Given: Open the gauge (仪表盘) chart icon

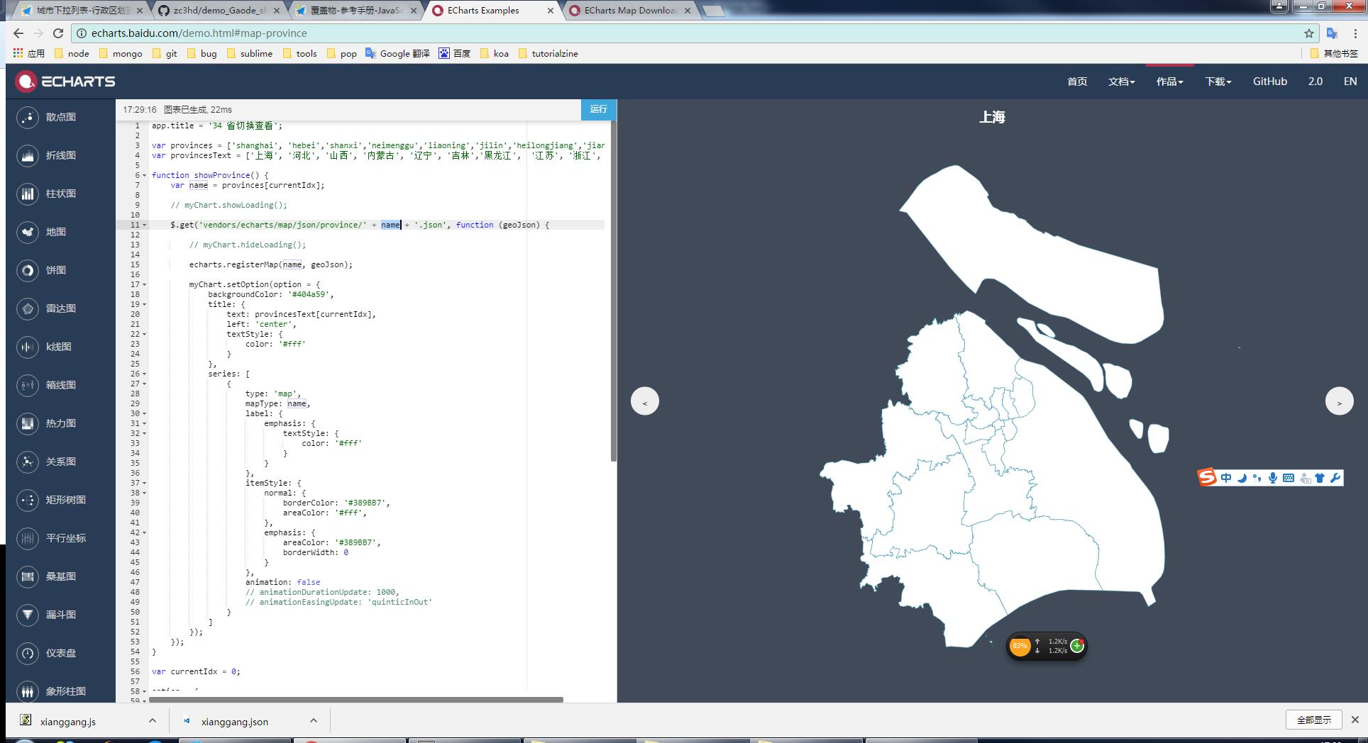Looking at the screenshot, I should point(28,654).
